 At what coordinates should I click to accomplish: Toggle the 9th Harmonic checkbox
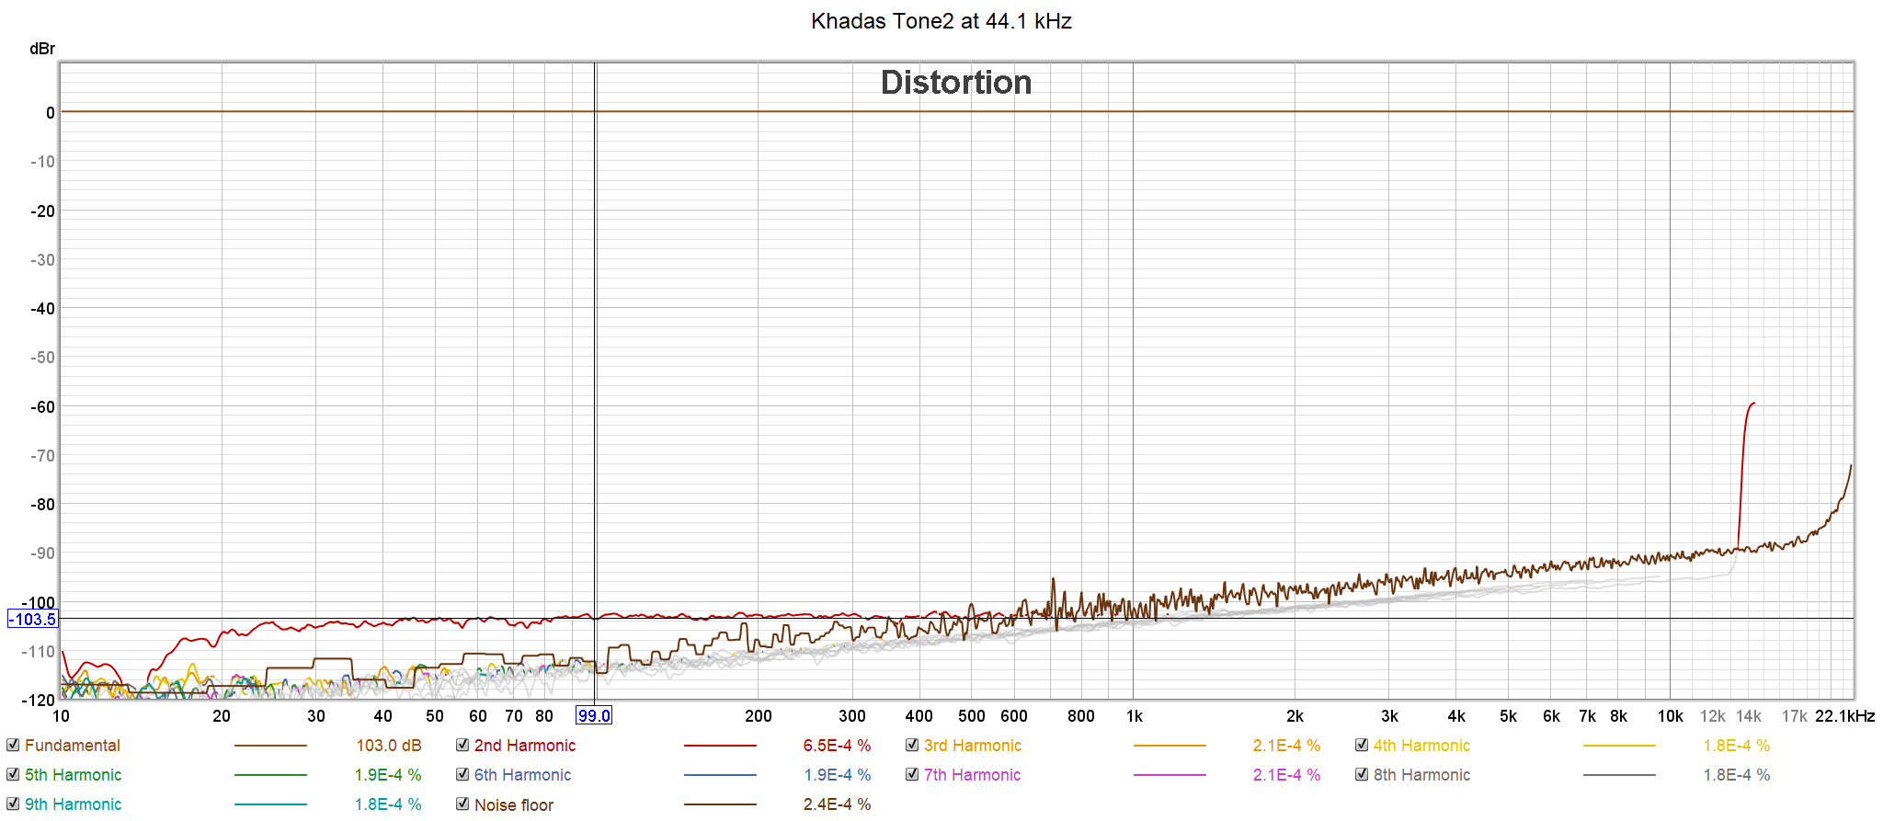(x=13, y=804)
